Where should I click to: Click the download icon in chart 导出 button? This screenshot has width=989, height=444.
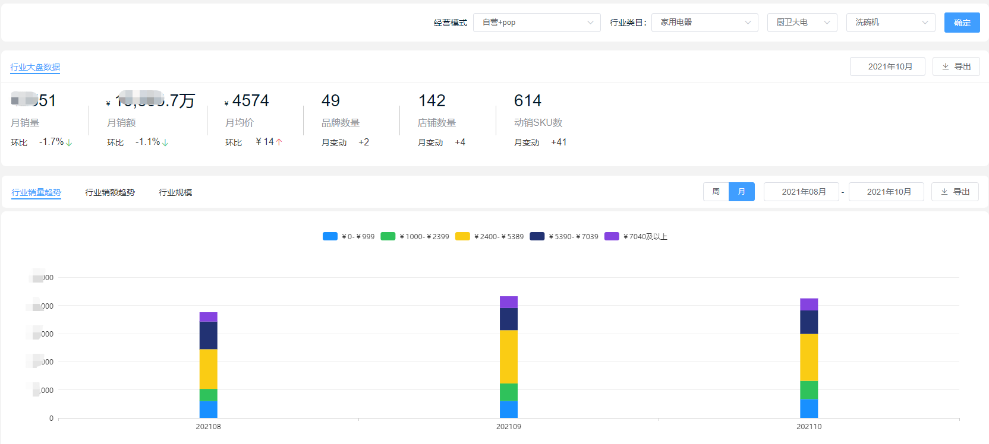point(944,192)
